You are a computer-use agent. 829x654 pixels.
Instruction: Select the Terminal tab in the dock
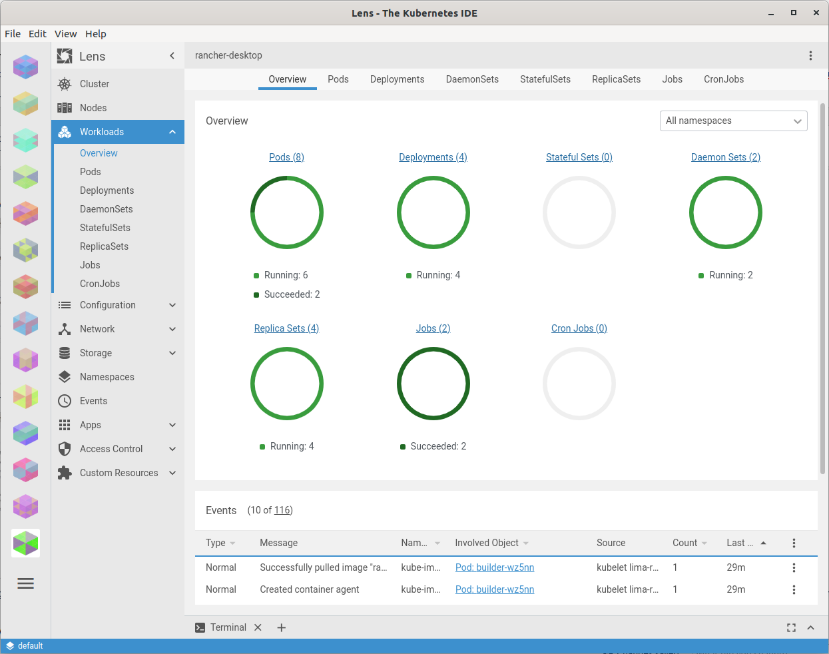click(228, 627)
